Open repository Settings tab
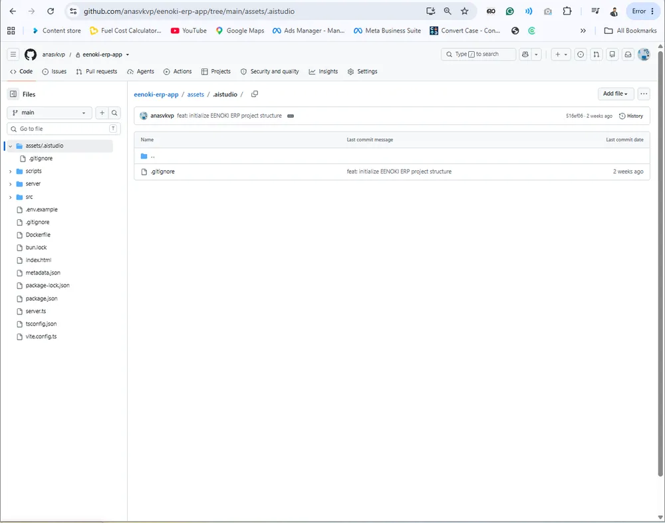Viewport: 665px width, 523px height. click(362, 72)
